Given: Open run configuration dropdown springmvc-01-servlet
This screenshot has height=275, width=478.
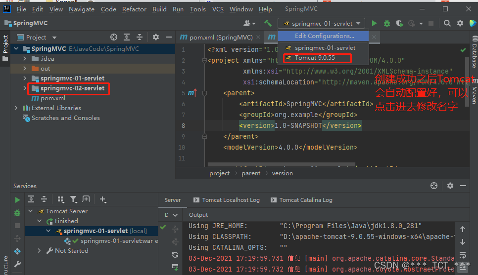Looking at the screenshot, I should click(322, 23).
